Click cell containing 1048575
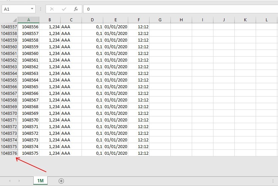278x186 pixels. (x=29, y=153)
